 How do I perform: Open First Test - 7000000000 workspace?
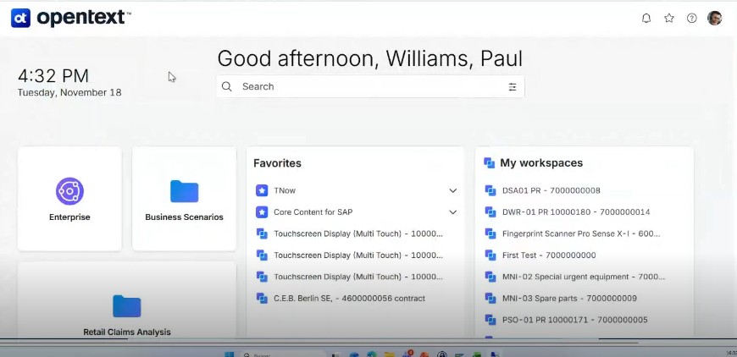pos(549,255)
